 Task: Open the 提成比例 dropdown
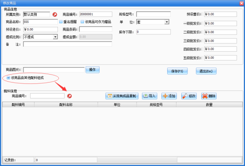pos(55,37)
